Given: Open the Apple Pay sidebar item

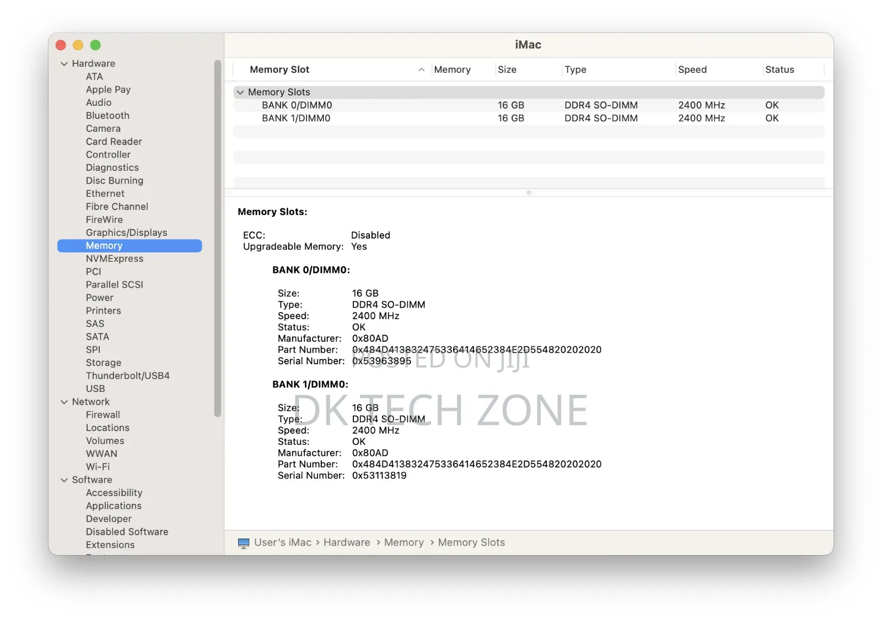Looking at the screenshot, I should [x=108, y=90].
